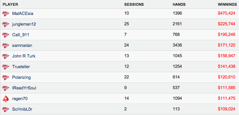Screen dimensions: 239x115
Task: Click the Full Tilt icon beside ScHnibL0r
Action: click(x=6, y=109)
